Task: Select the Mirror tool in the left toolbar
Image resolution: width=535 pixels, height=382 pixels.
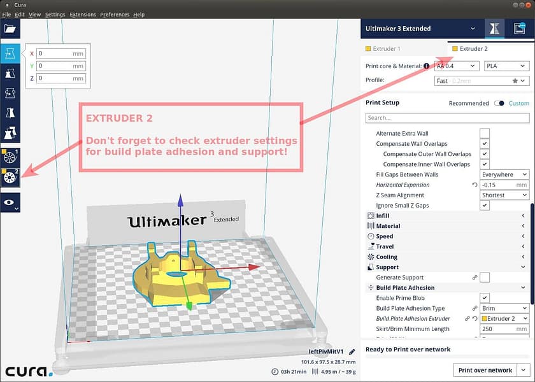Action: [9, 112]
